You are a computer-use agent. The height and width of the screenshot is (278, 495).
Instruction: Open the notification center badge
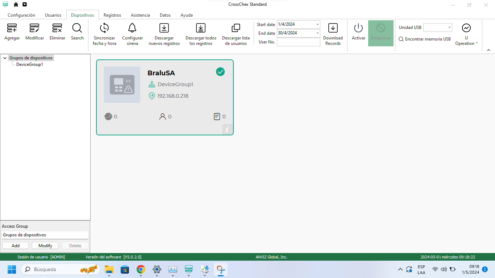tap(485, 269)
